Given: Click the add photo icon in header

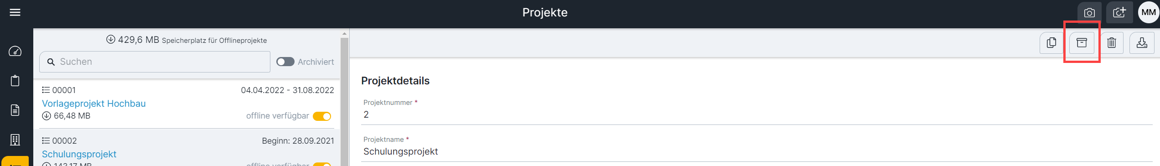Looking at the screenshot, I should point(1119,13).
